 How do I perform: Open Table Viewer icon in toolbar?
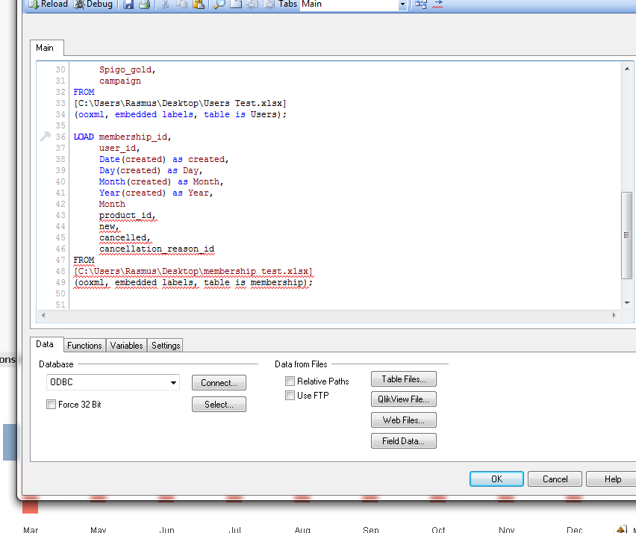point(421,4)
